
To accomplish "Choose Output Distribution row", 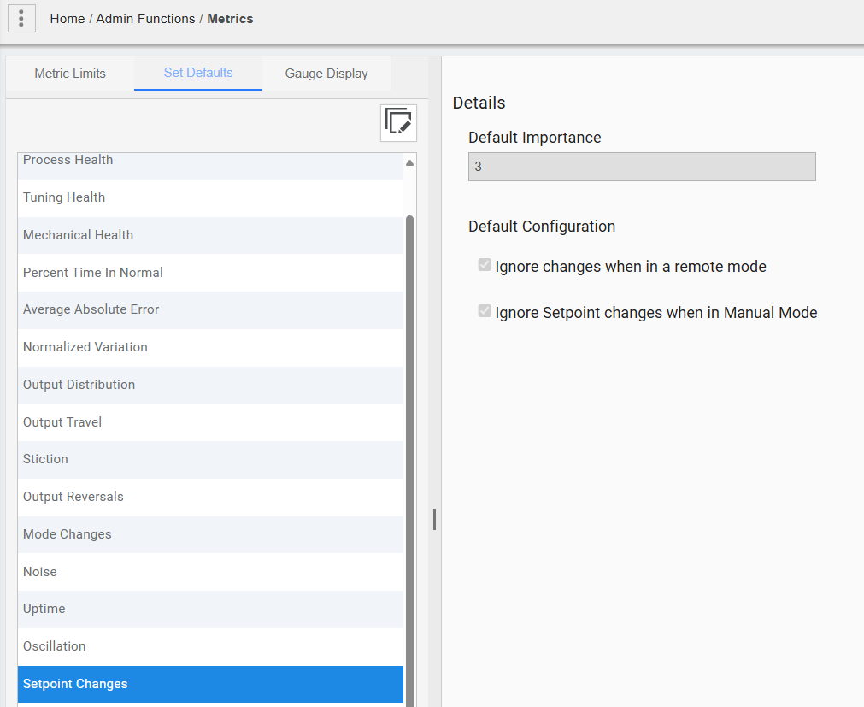I will click(x=210, y=385).
